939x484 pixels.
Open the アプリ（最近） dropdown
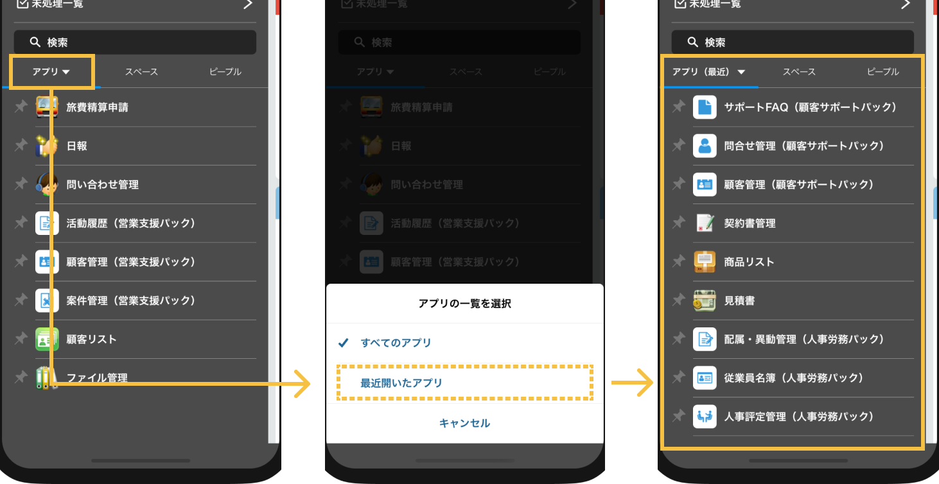point(709,73)
